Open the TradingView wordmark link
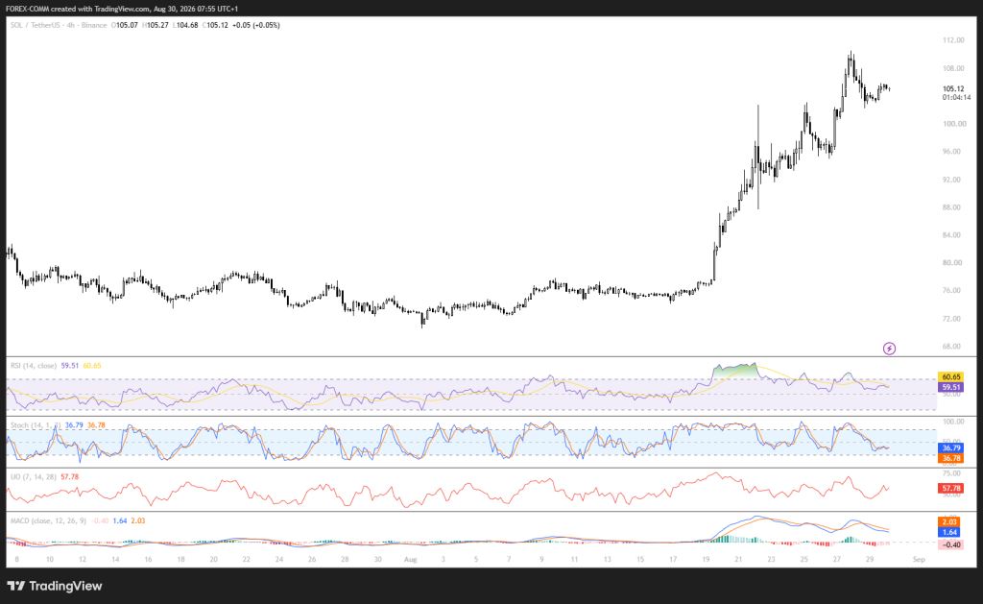983x604 pixels. pos(65,586)
